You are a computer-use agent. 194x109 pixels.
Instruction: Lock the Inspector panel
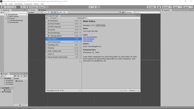(190, 10)
